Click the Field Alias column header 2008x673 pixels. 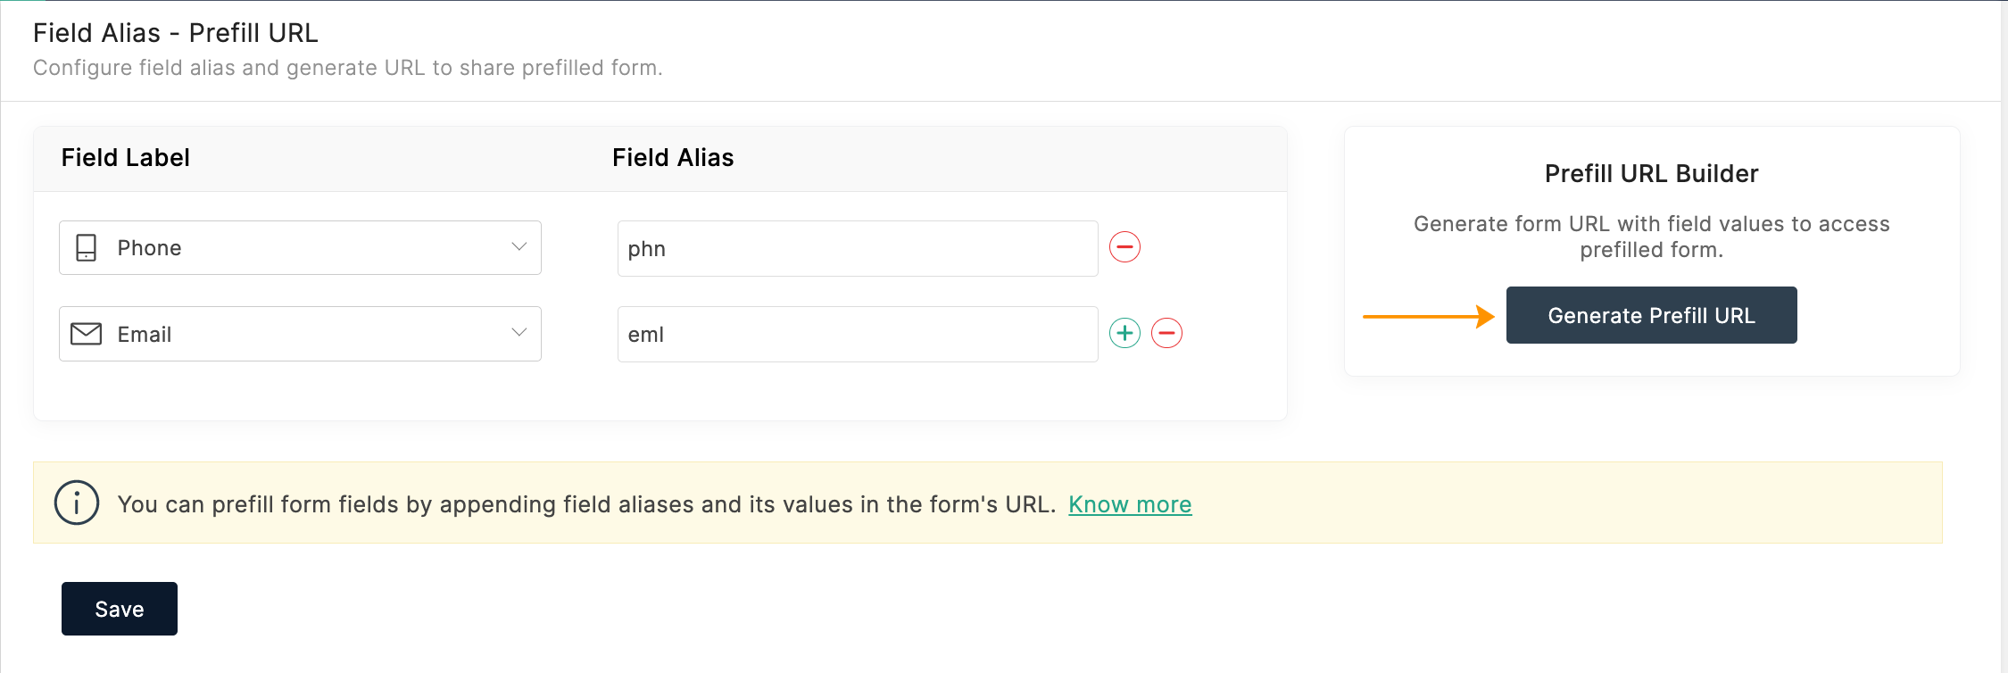(673, 158)
